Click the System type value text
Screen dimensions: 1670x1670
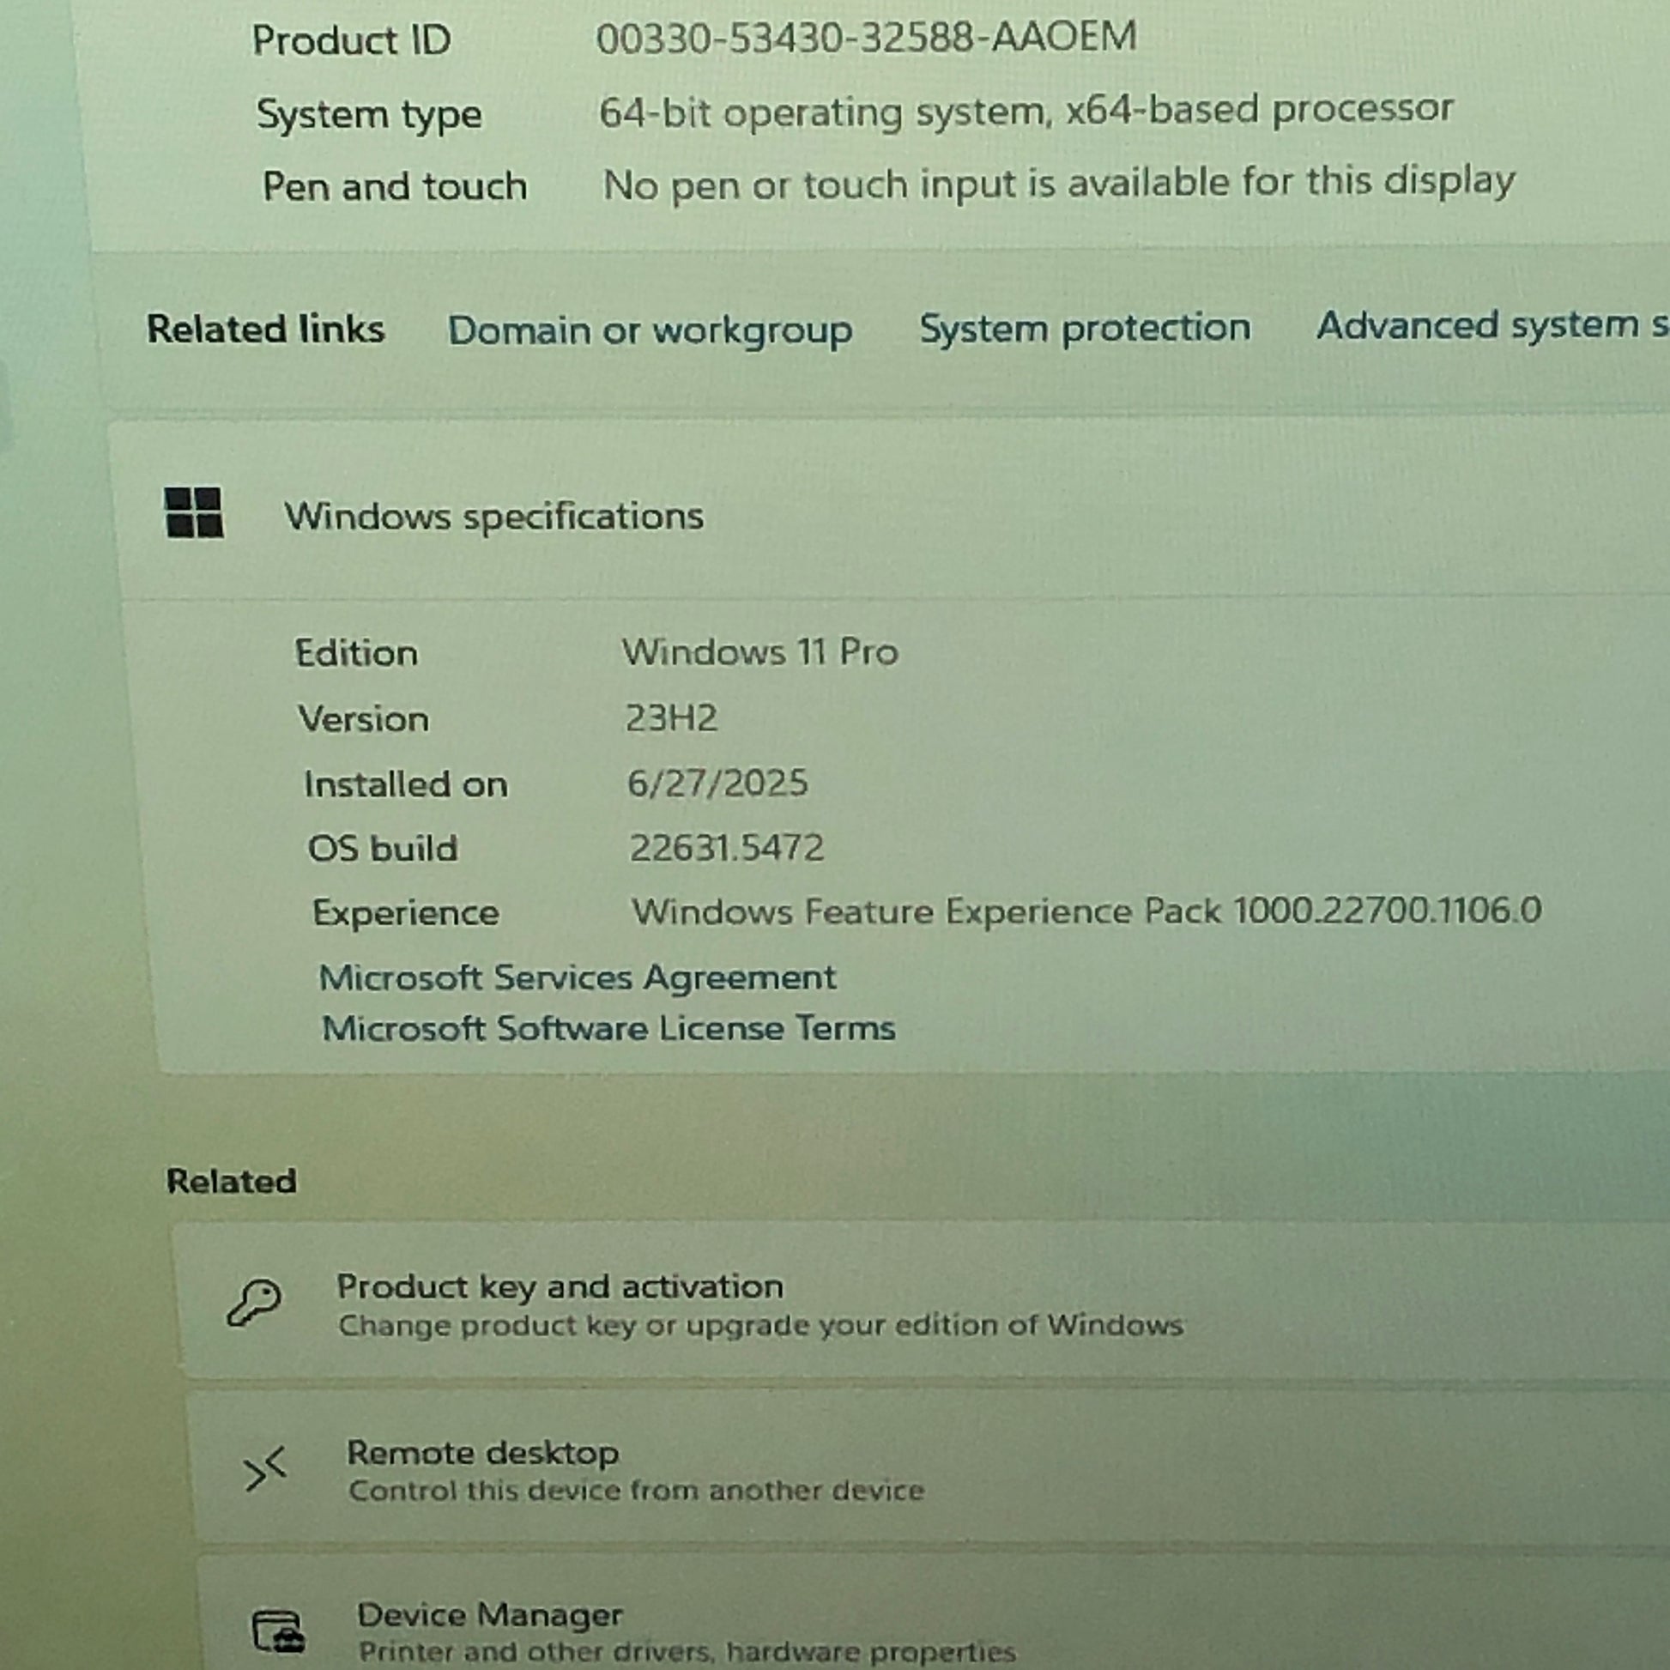[1026, 112]
